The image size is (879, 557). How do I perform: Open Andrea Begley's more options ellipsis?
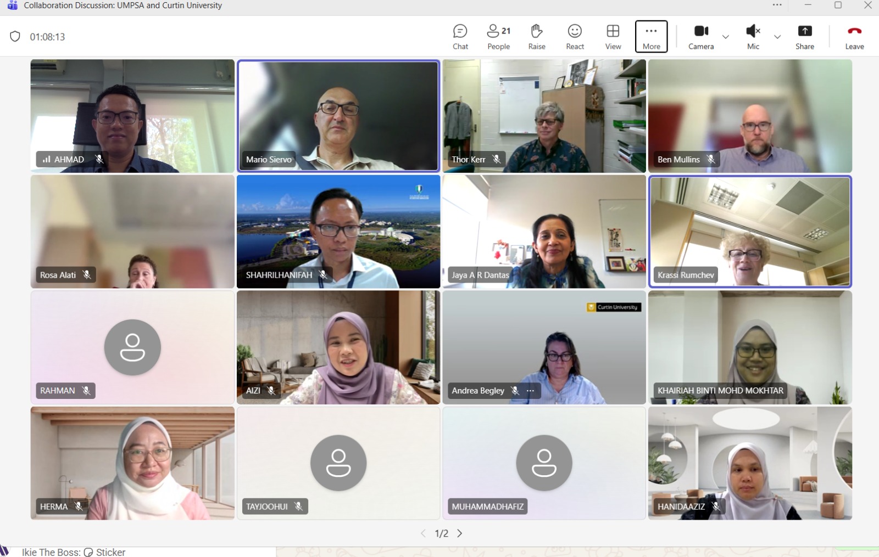pos(530,391)
